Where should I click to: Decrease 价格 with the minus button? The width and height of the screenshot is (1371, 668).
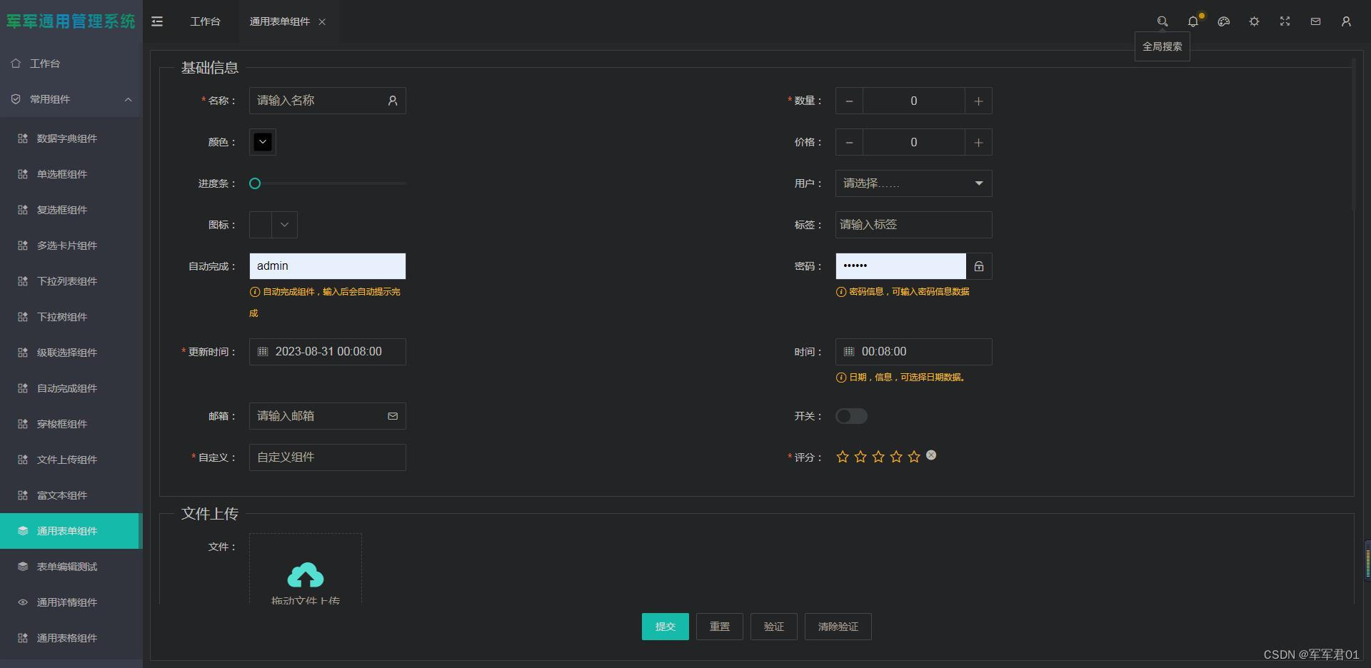[849, 143]
